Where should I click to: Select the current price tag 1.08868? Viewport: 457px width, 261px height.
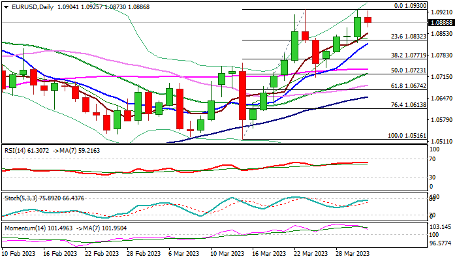pyautogui.click(x=441, y=22)
